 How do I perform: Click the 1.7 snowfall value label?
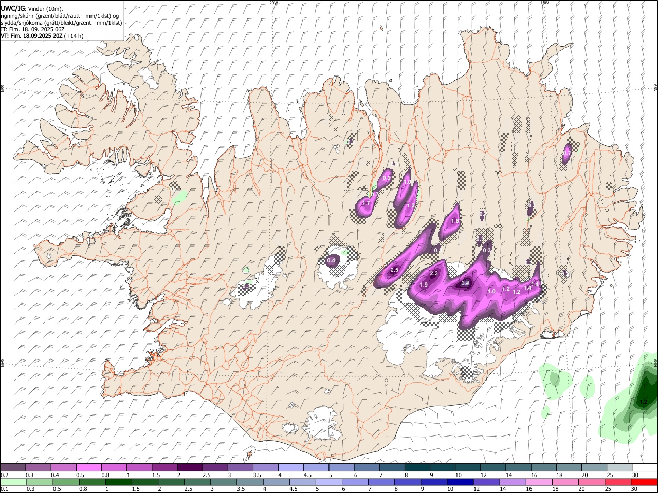(x=366, y=203)
